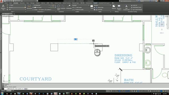Select the Center Mark tool
The image size is (169, 95).
click(x=58, y=7)
